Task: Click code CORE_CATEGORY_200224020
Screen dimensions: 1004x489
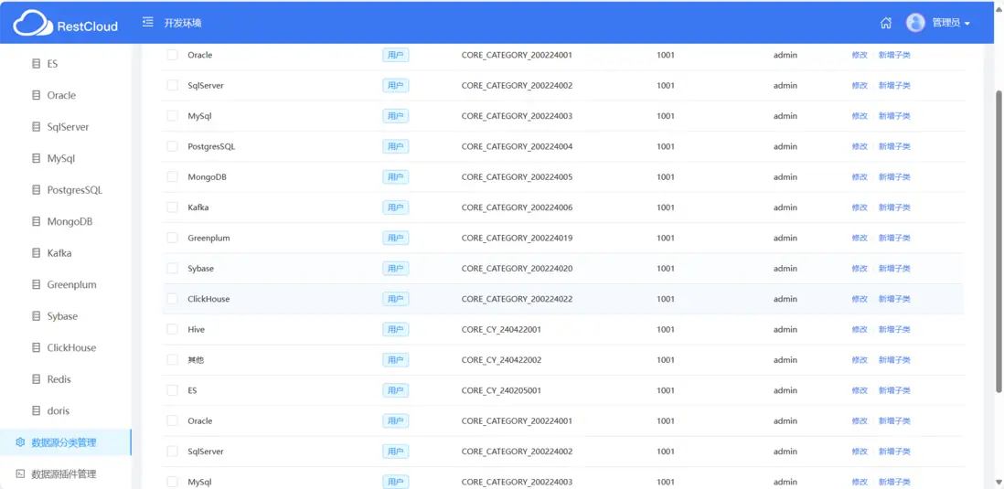Action: click(517, 268)
